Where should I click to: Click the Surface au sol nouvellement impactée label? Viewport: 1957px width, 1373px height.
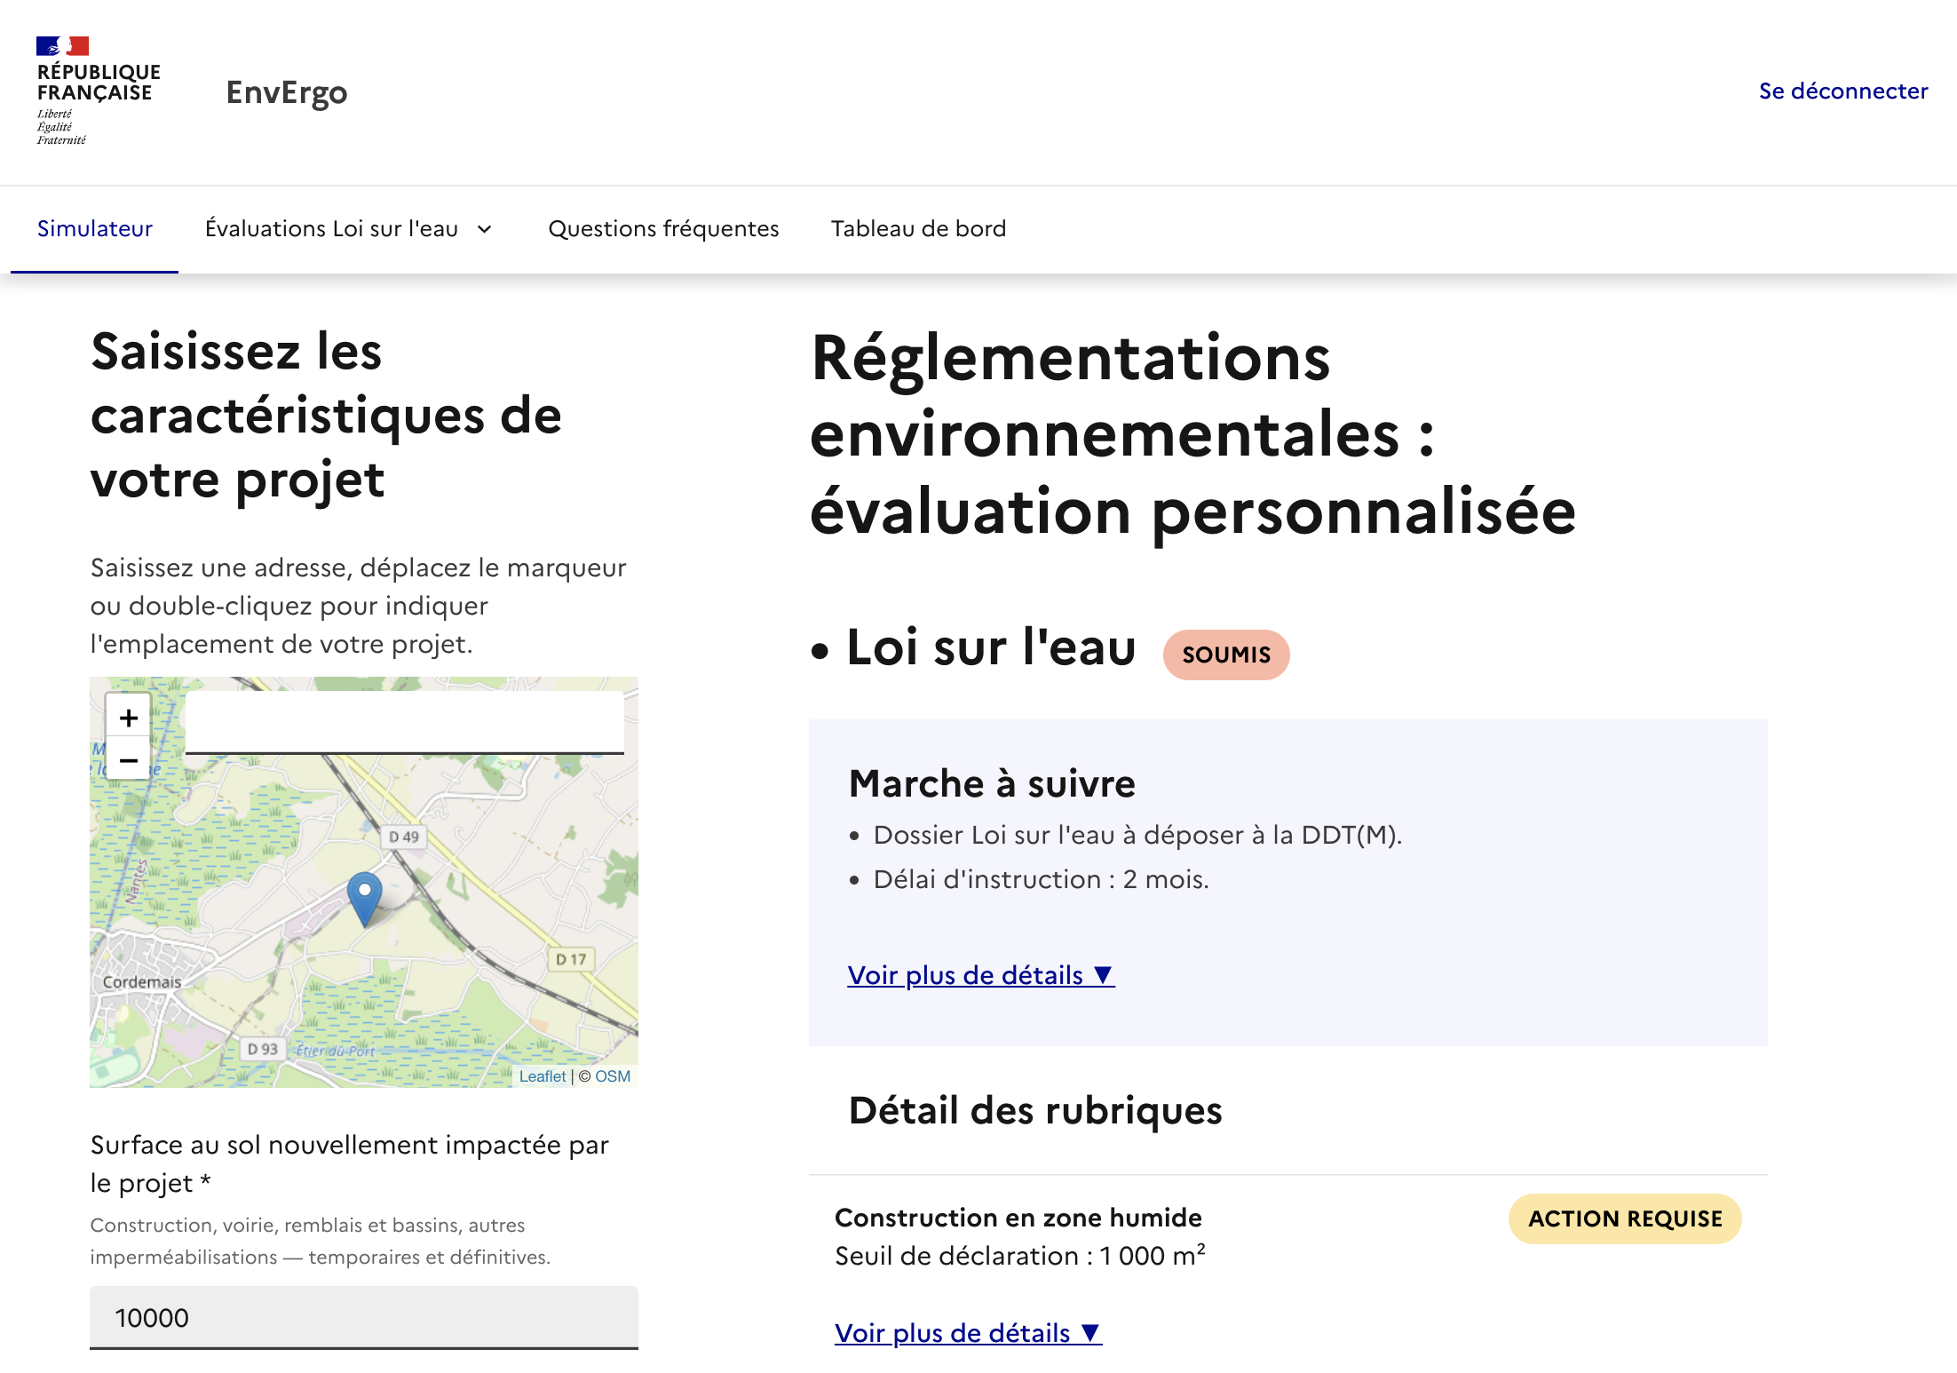(350, 1163)
